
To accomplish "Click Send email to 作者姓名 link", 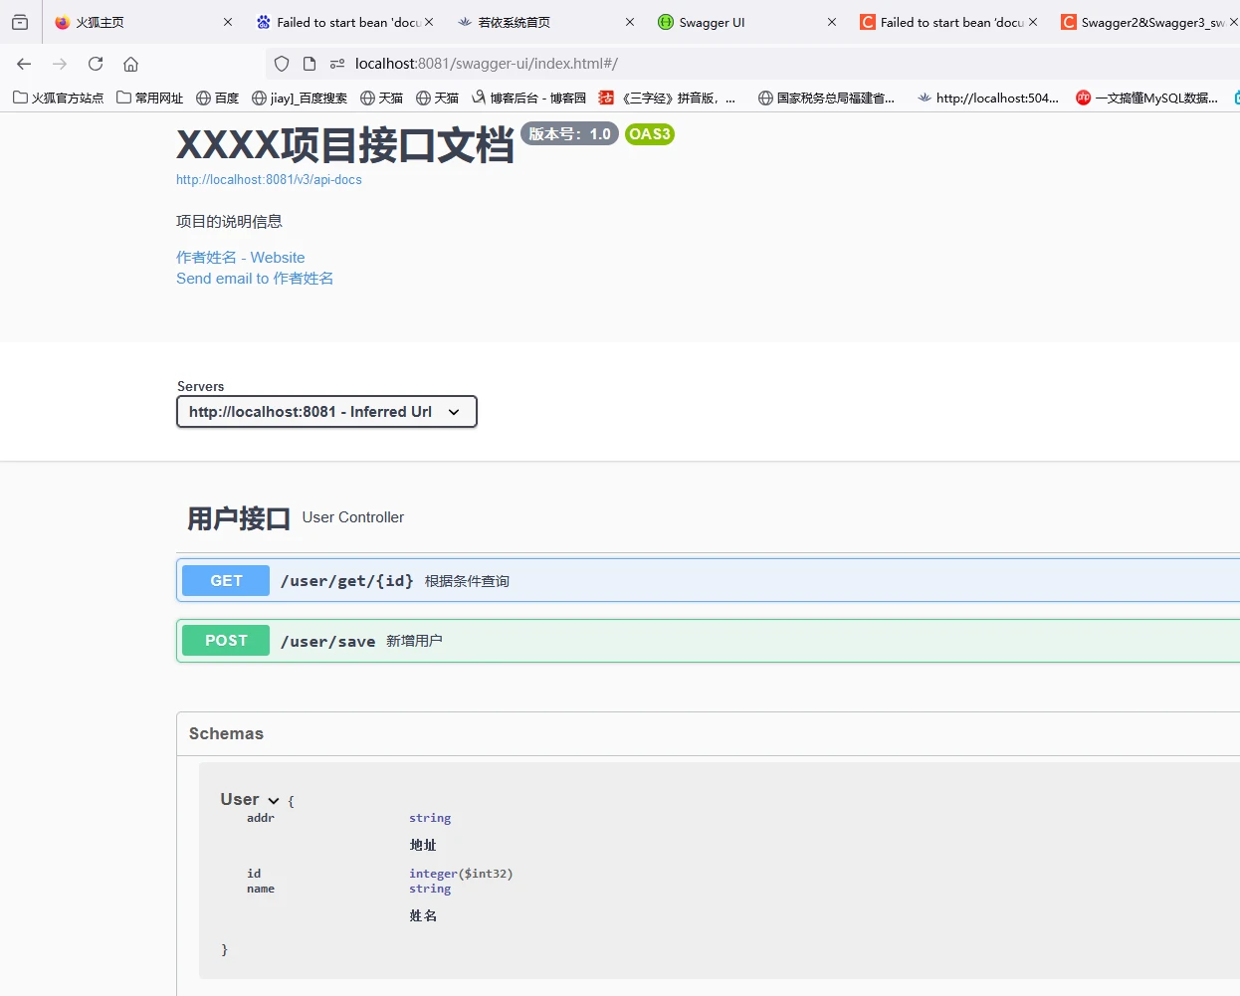I will [x=255, y=279].
